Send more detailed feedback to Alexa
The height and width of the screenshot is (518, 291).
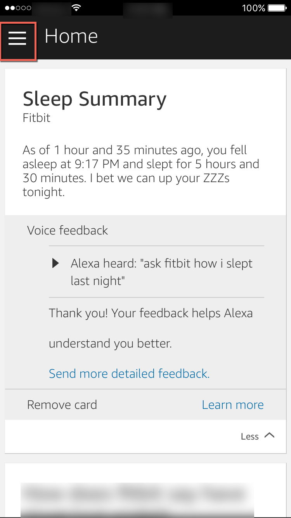click(x=129, y=373)
